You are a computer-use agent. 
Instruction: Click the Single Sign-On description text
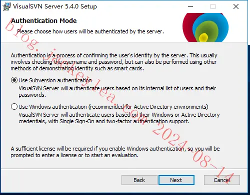pyautogui.click(x=119, y=118)
